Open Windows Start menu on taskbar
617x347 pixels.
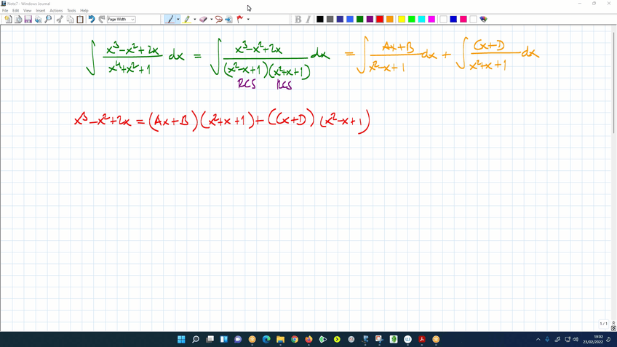181,340
